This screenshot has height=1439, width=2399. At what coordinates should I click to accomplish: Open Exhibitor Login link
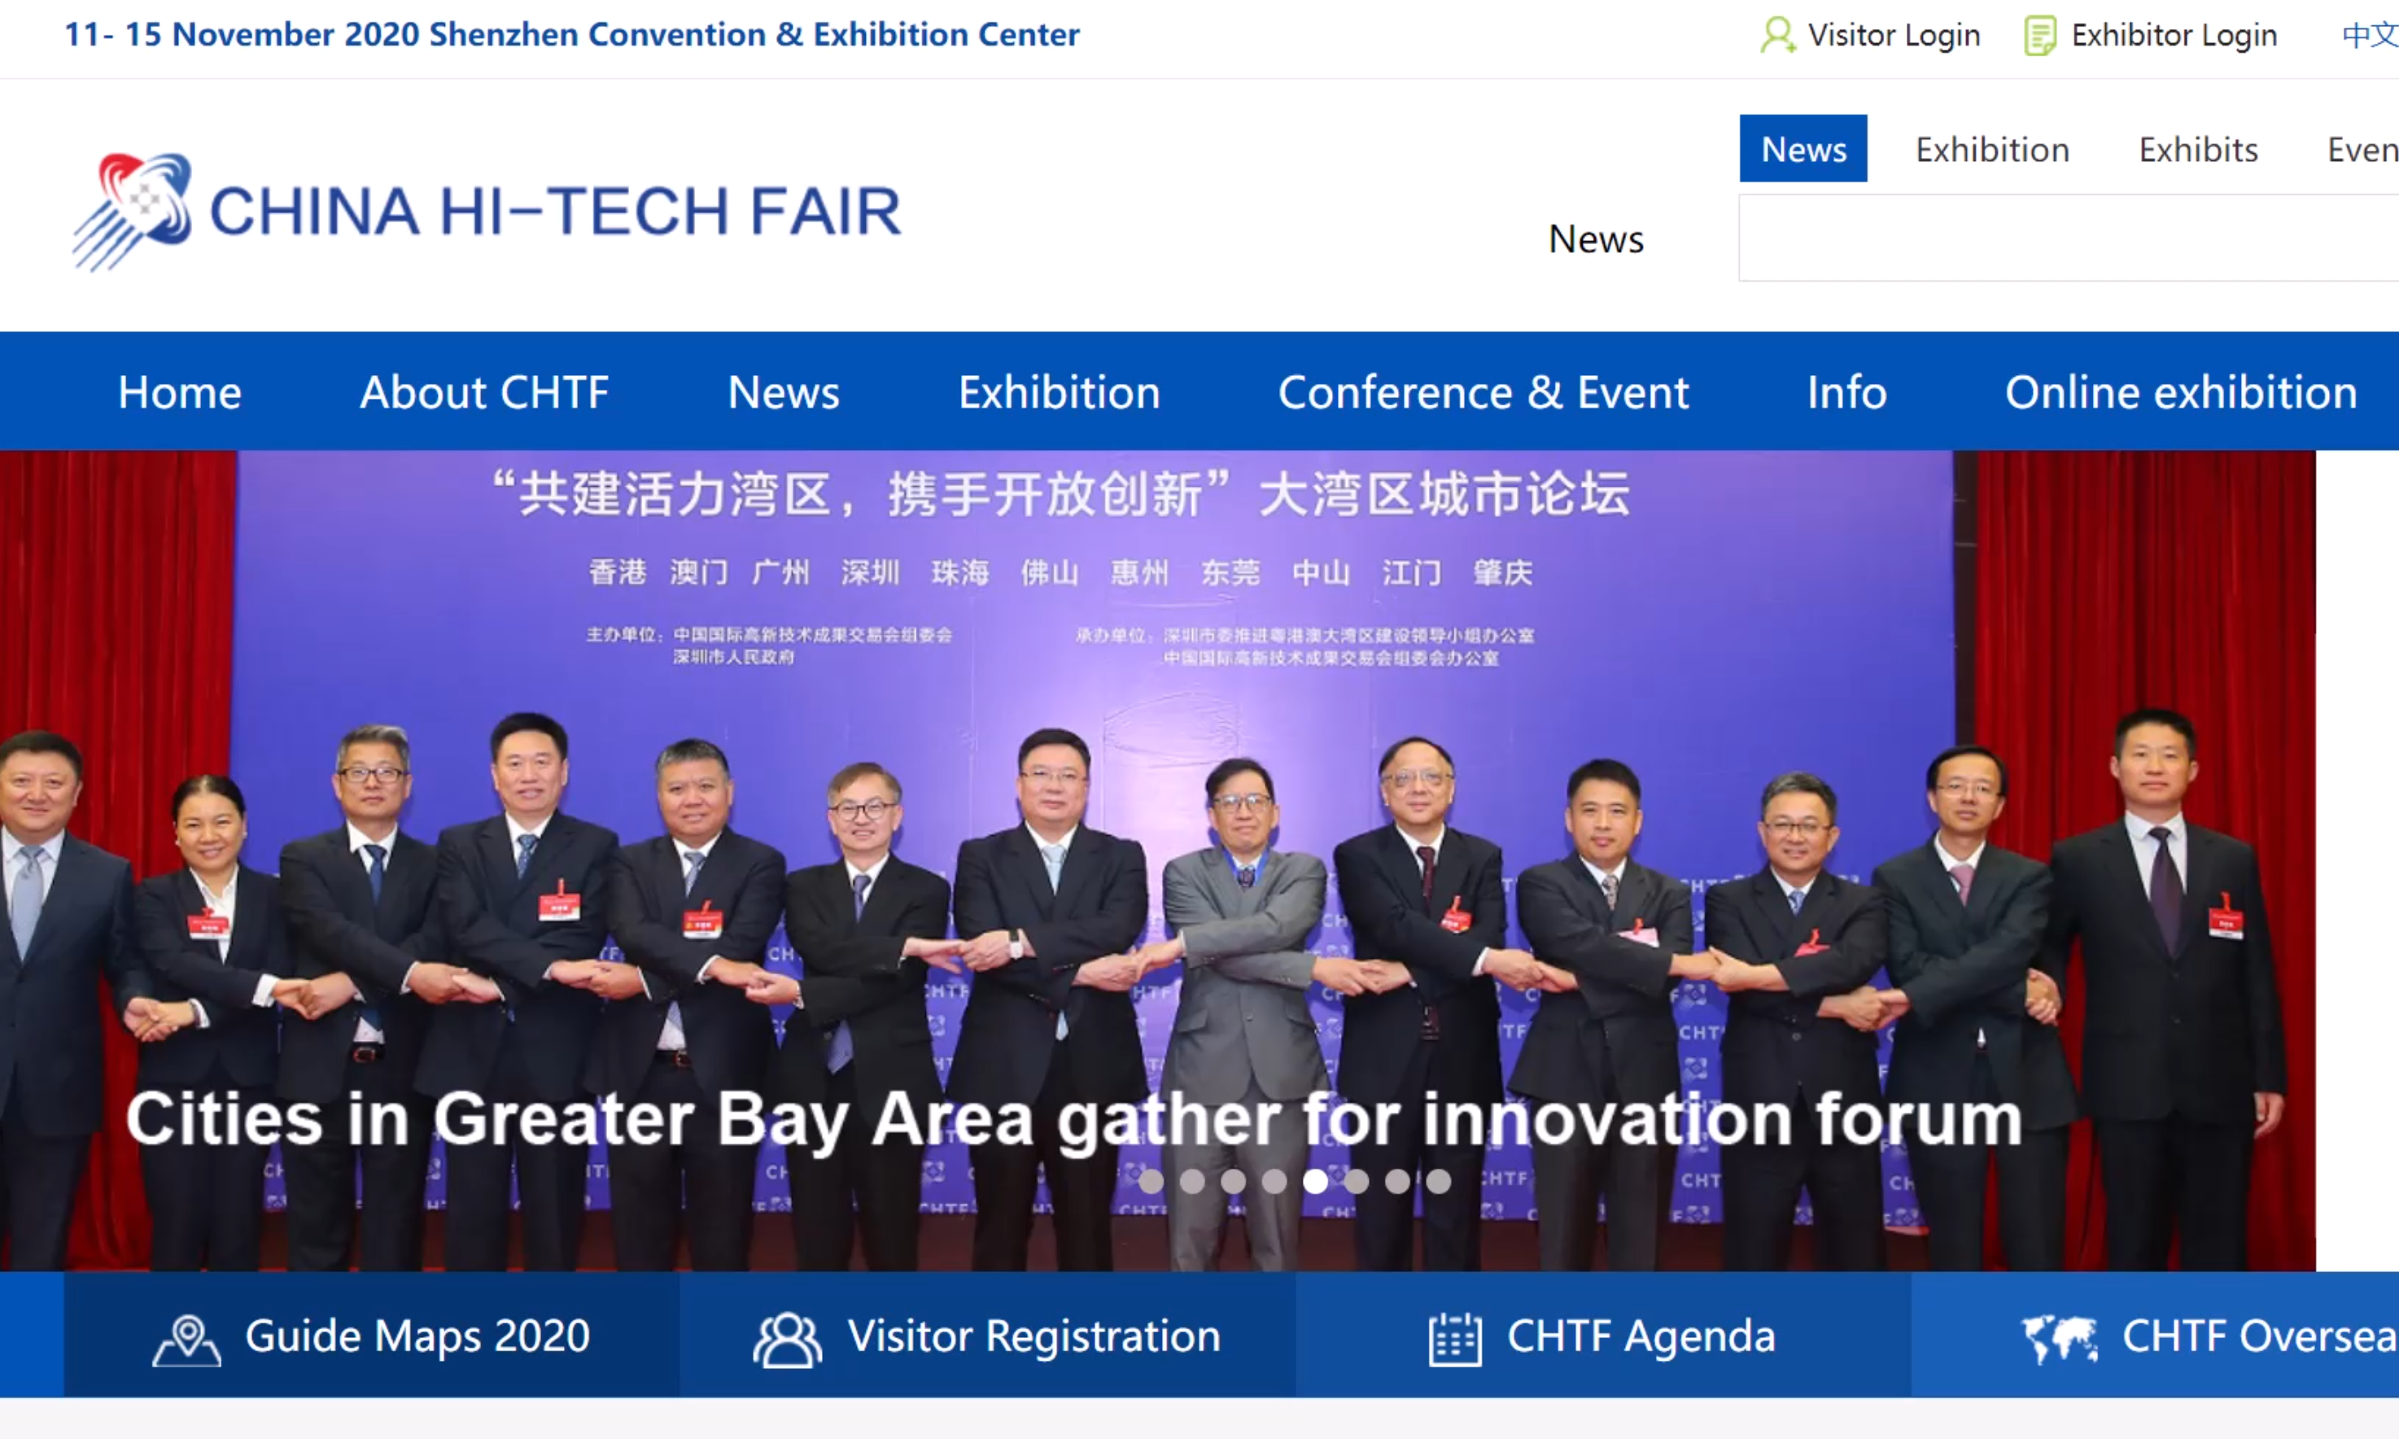tap(2174, 35)
